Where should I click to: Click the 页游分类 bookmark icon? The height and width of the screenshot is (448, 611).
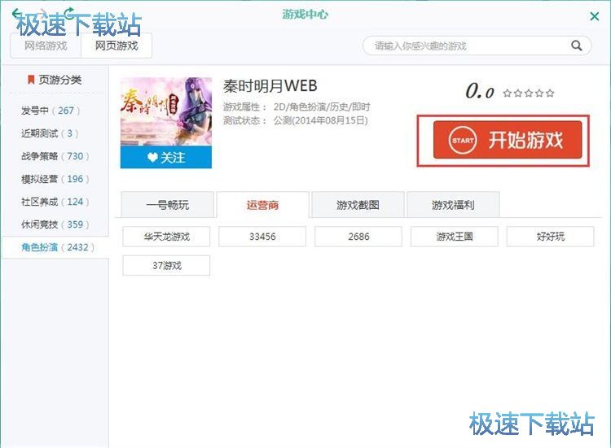[x=31, y=80]
